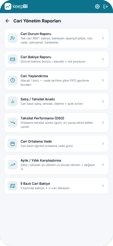This screenshot has height=246, width=113.
Task: Click the İl Bazlı Cari Bakiye map icon
Action: [x=13, y=186]
